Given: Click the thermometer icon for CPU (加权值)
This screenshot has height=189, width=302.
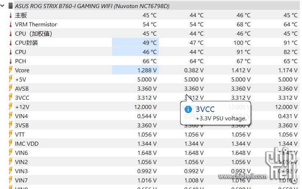Looking at the screenshot, I should tap(11, 33).
